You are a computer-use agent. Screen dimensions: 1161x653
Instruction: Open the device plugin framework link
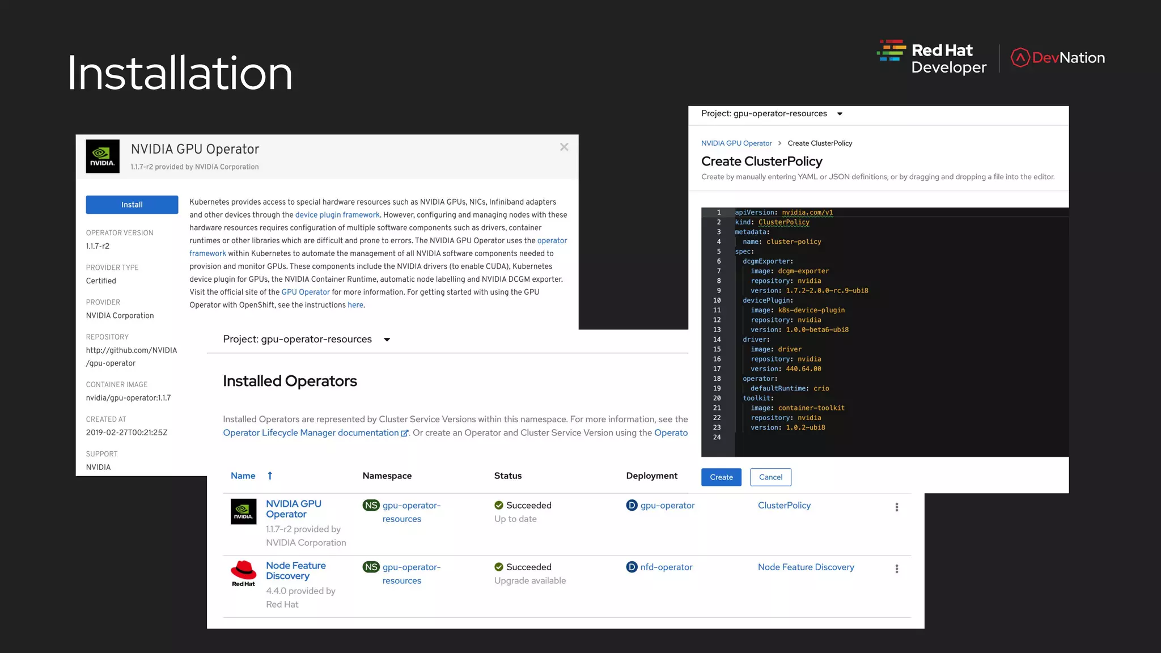[x=337, y=215]
